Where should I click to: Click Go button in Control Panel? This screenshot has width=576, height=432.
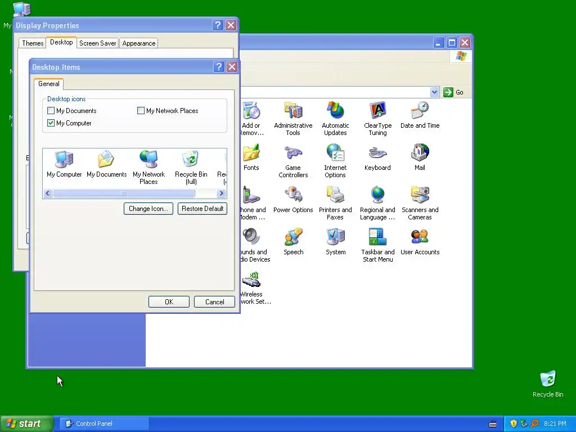coord(454,92)
